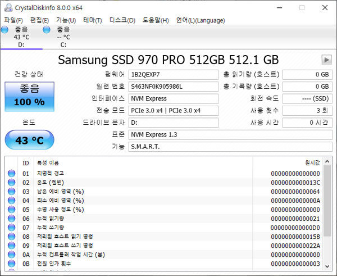This screenshot has width=337, height=276.
Task: Click the firmware field 1B2QEXP7
Action: click(174, 75)
